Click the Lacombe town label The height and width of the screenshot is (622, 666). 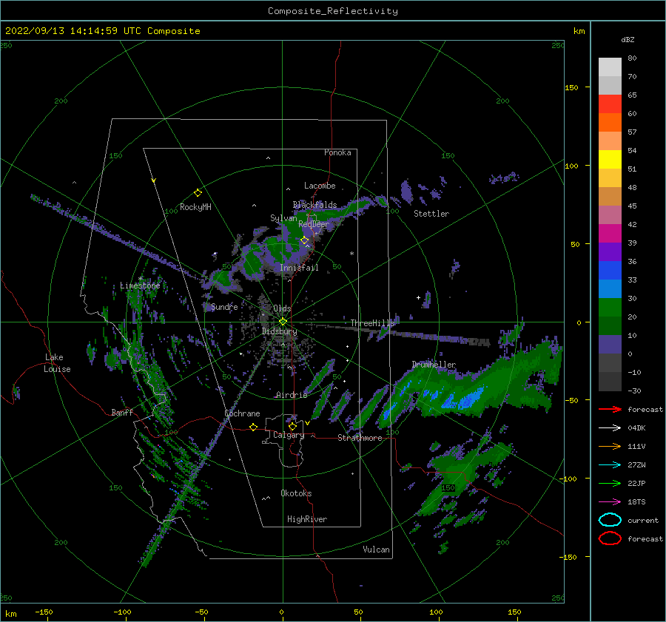coord(320,186)
